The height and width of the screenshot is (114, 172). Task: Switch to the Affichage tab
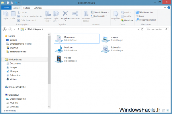coord(38,8)
